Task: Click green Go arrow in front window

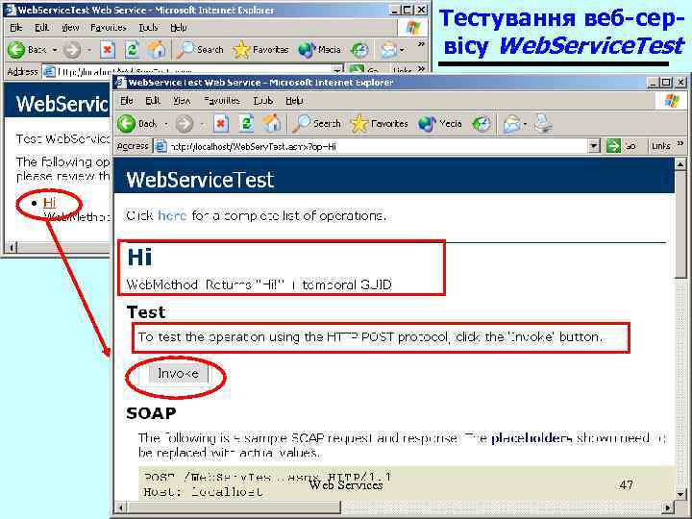Action: (613, 146)
